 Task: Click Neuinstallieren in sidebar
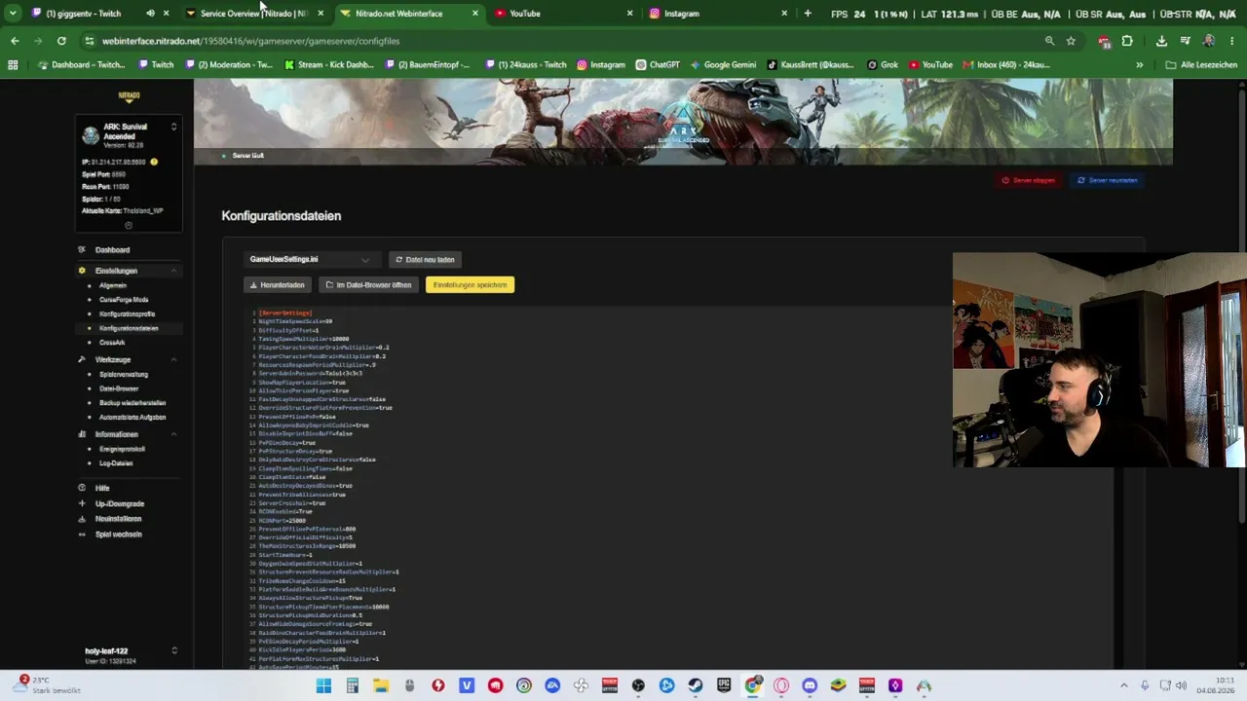pyautogui.click(x=118, y=519)
